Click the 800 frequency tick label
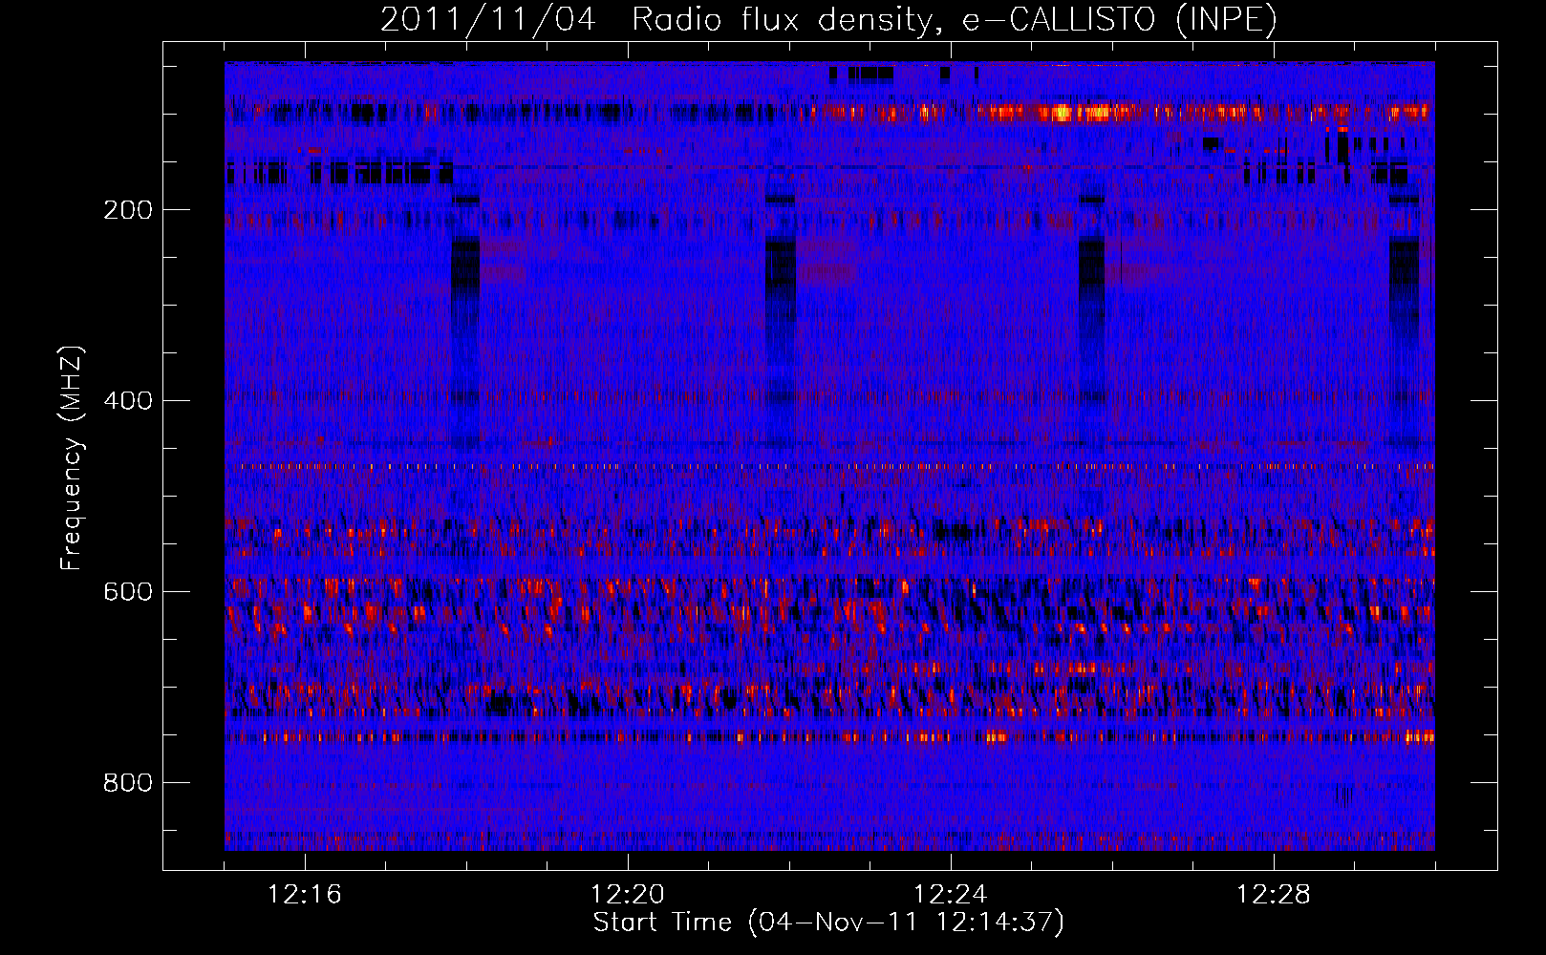 [x=127, y=783]
